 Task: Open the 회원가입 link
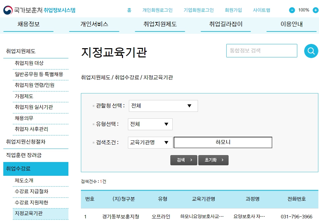click(233, 10)
